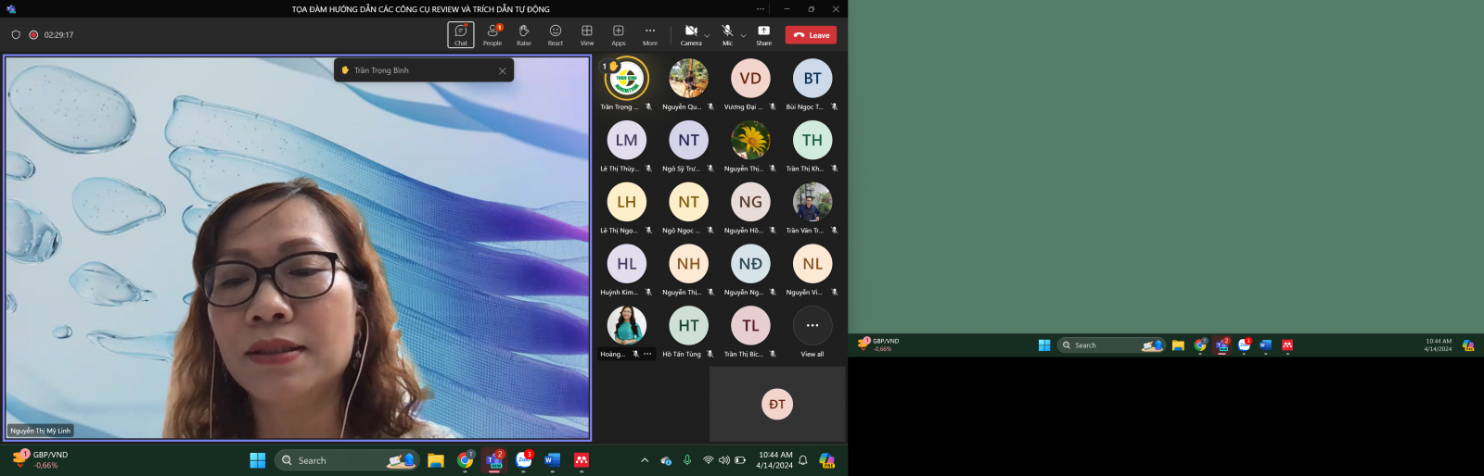Click the shield security icon
1484x476 pixels.
[x=16, y=35]
